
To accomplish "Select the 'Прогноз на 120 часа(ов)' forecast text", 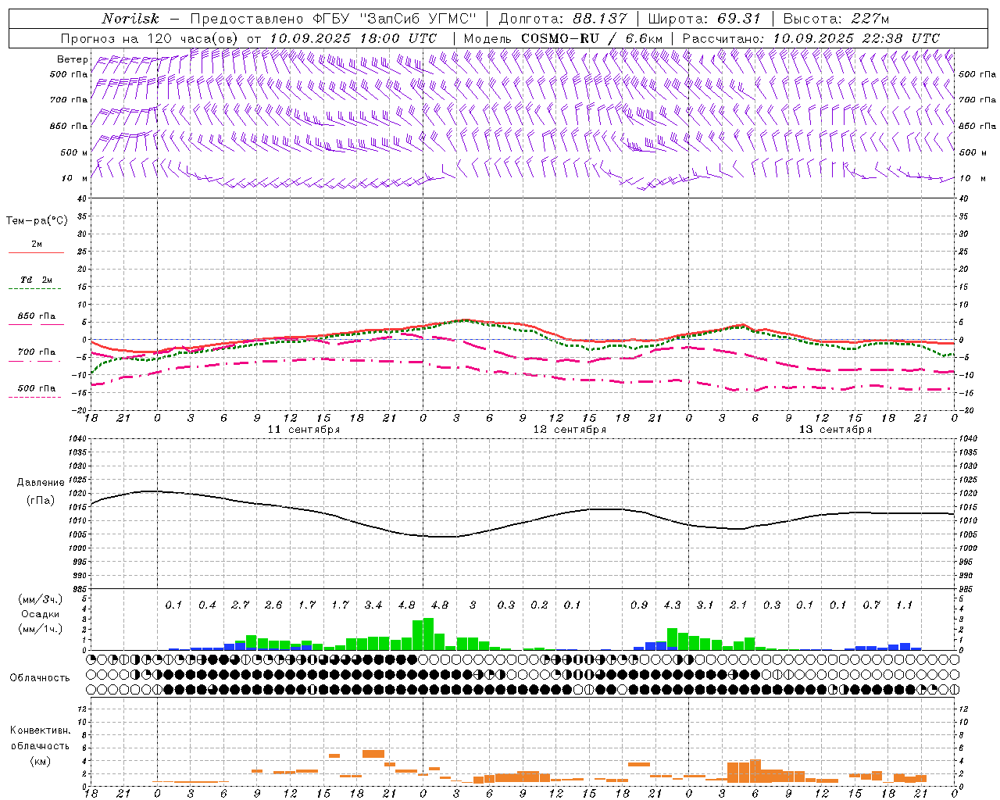I will 150,38.
